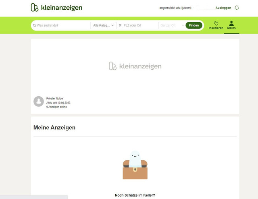Expand the Alle Kategorien dropdown

(x=104, y=25)
